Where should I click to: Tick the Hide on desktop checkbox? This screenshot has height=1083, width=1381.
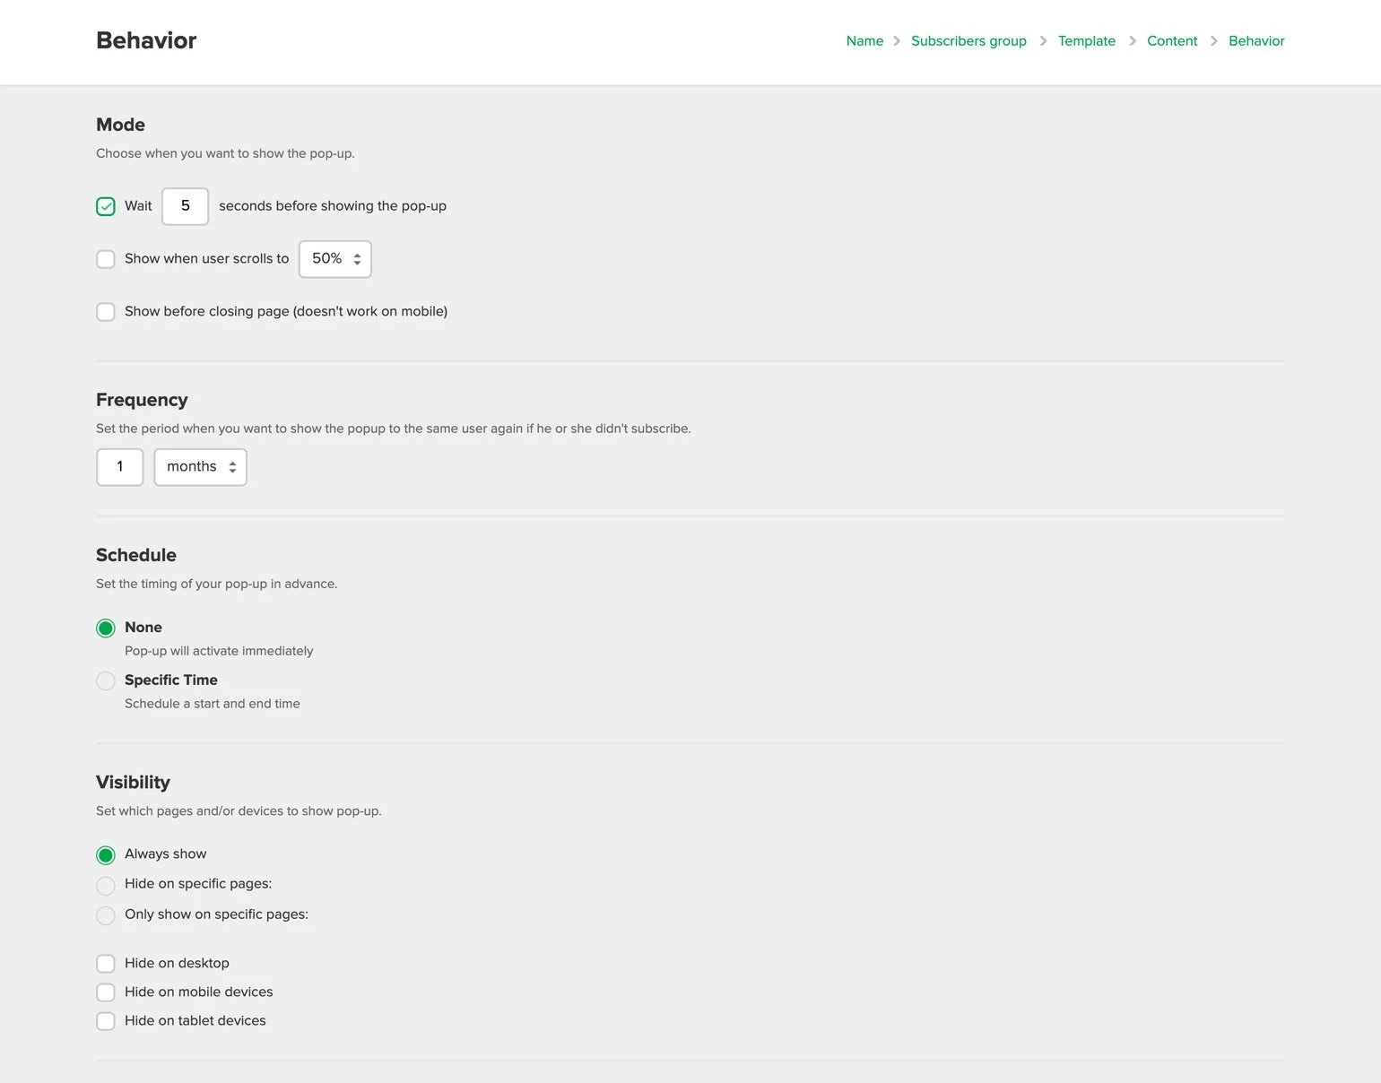[x=106, y=964]
